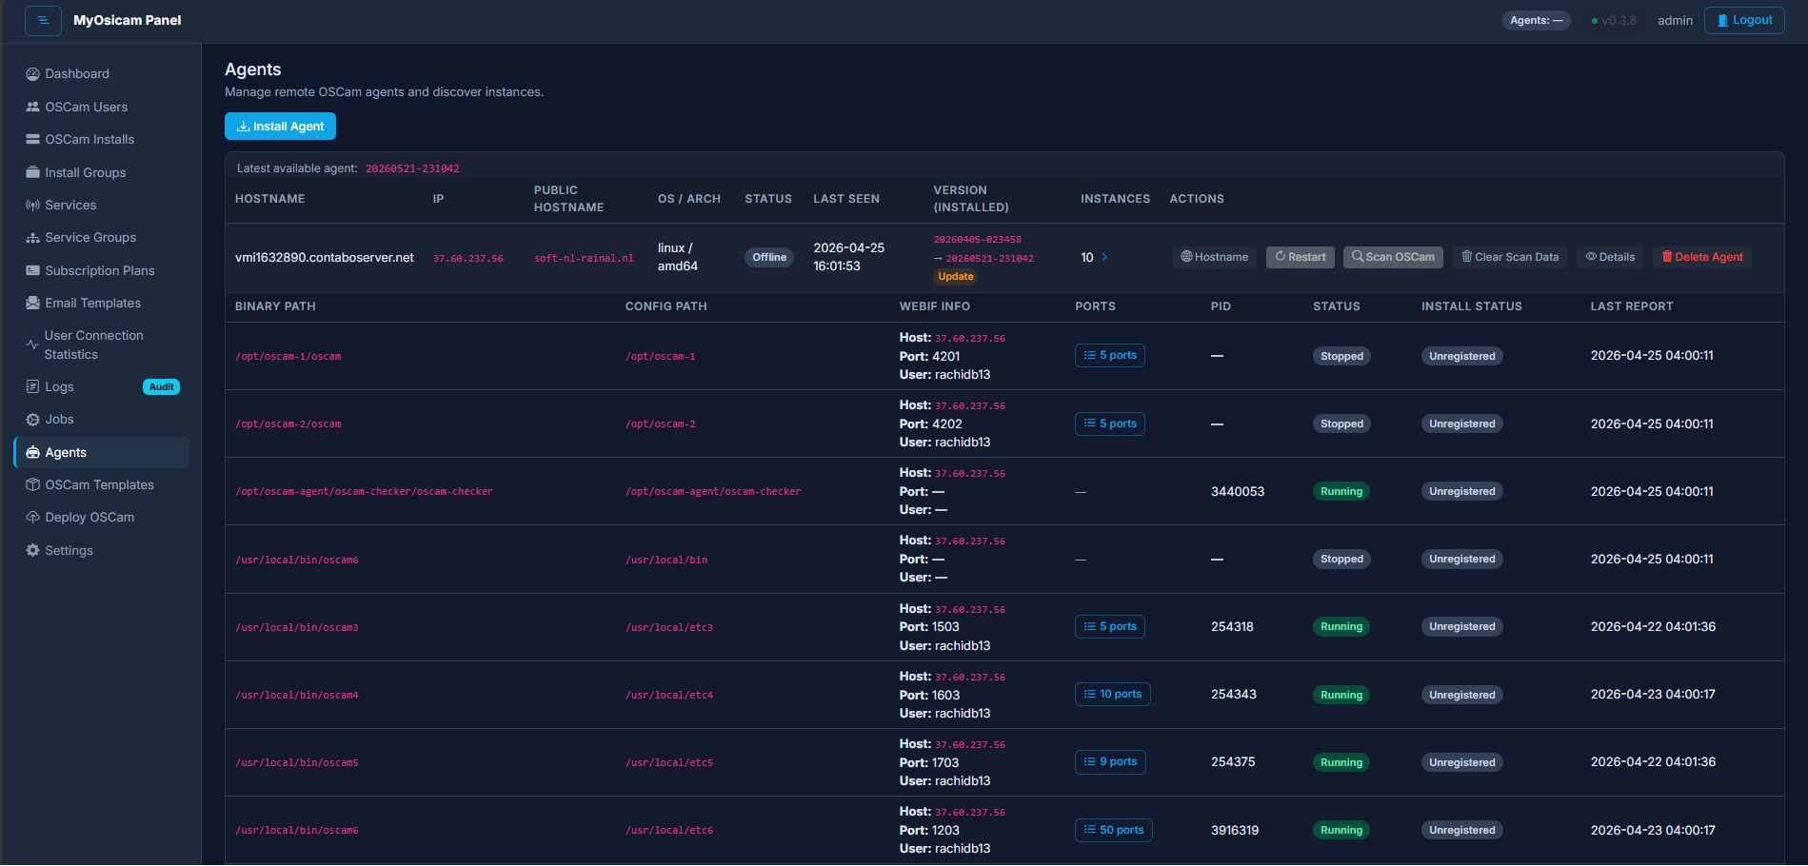Click public hostname soft-nl-rainal.nl
The height and width of the screenshot is (866, 1808).
(584, 258)
